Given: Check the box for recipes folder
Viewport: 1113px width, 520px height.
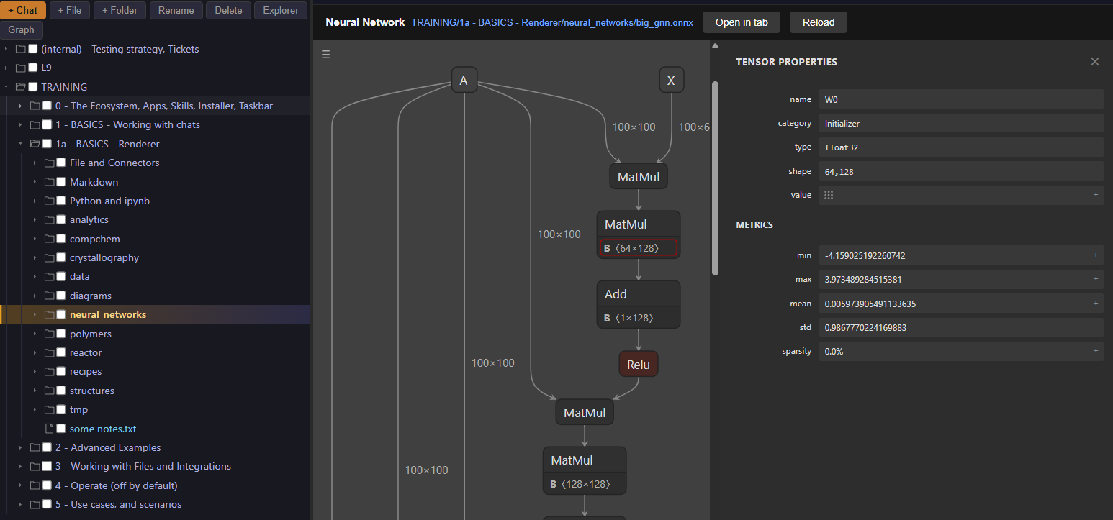Looking at the screenshot, I should point(61,372).
